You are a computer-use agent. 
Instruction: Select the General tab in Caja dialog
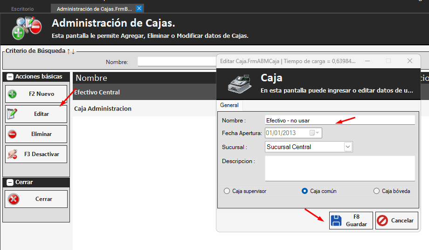tap(229, 106)
